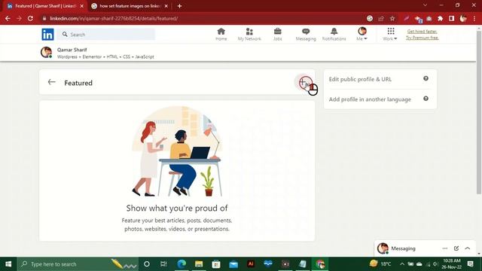Open My Network in the navigation bar
The image size is (482, 271).
[249, 34]
